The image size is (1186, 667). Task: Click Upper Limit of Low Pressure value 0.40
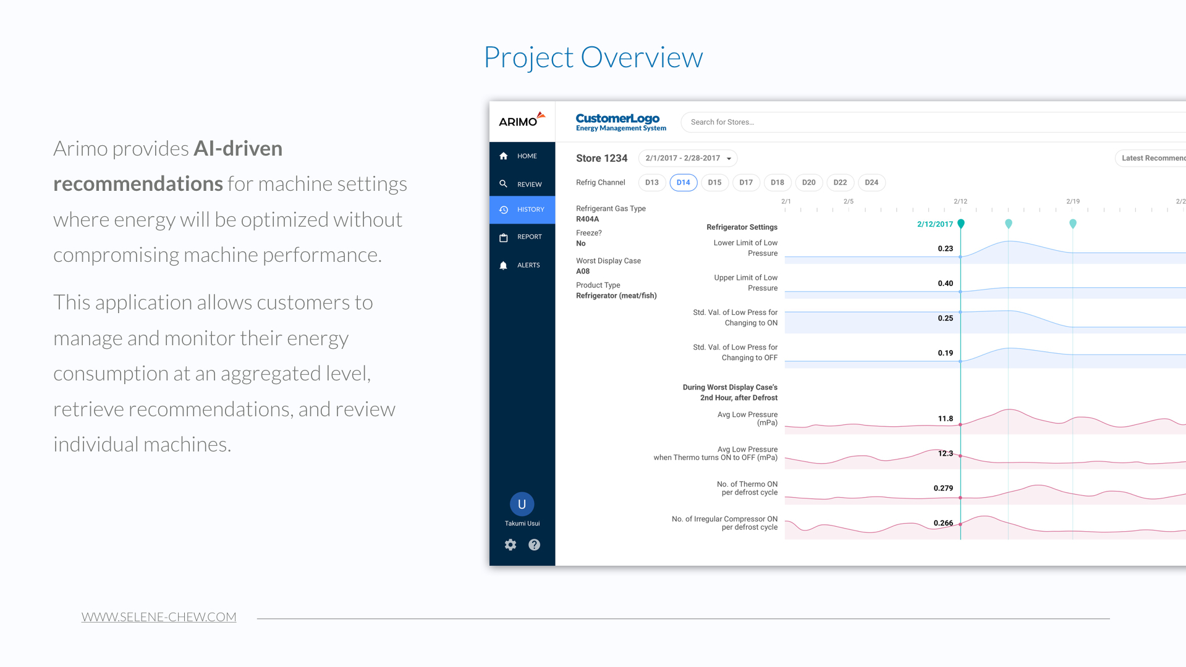click(946, 283)
